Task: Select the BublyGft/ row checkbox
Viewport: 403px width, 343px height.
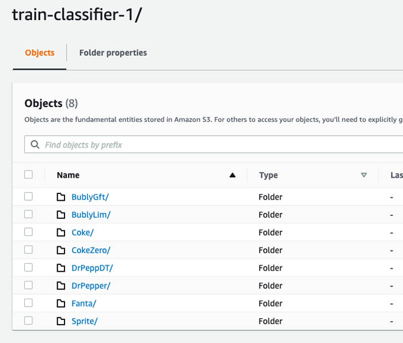Action: pyautogui.click(x=28, y=197)
